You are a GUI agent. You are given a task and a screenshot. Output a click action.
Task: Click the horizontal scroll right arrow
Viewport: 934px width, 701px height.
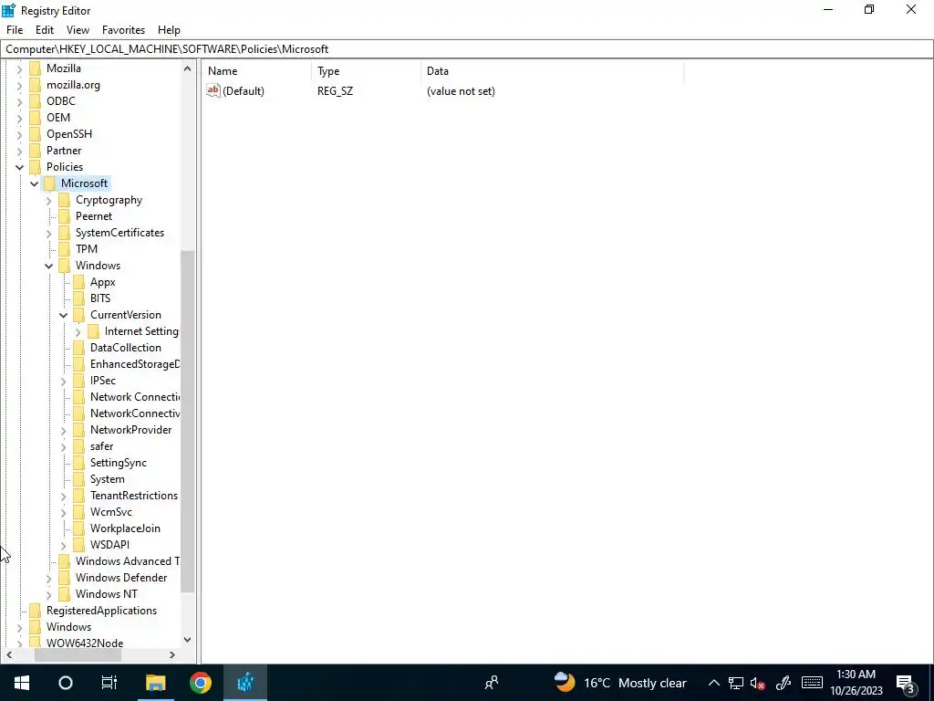(172, 655)
